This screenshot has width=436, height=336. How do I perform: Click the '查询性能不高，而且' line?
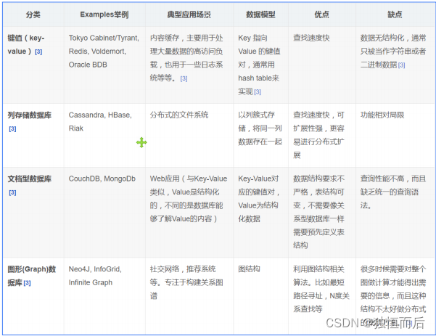click(393, 179)
